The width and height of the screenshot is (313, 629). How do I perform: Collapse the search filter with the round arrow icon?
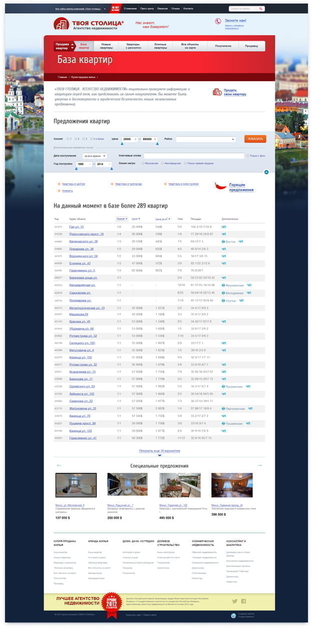[x=266, y=172]
